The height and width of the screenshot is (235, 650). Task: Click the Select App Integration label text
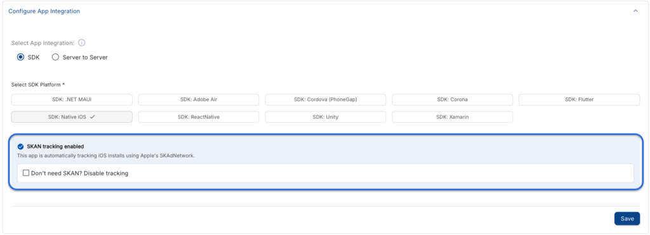[x=43, y=42]
